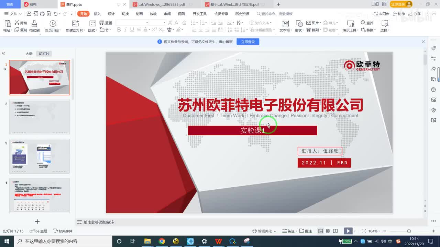Screen dimensions: 440x247
Task: Collapse the slide thumbnail panel
Action: (x=3, y=54)
